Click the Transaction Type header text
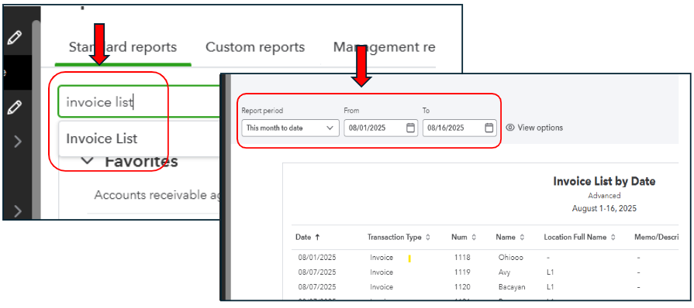 pos(395,238)
